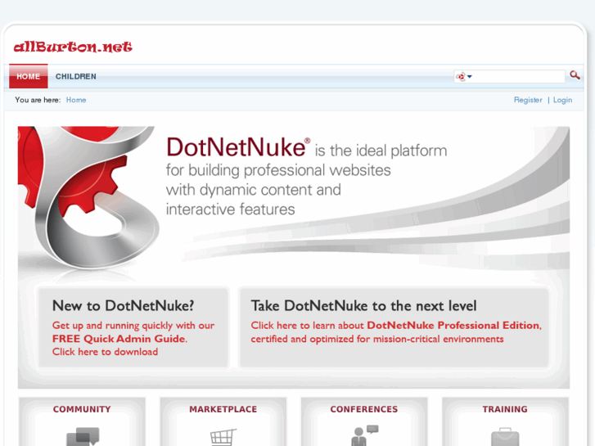This screenshot has height=446, width=595.
Task: Click 'Get up and running quickly with our' text
Action: point(133,326)
